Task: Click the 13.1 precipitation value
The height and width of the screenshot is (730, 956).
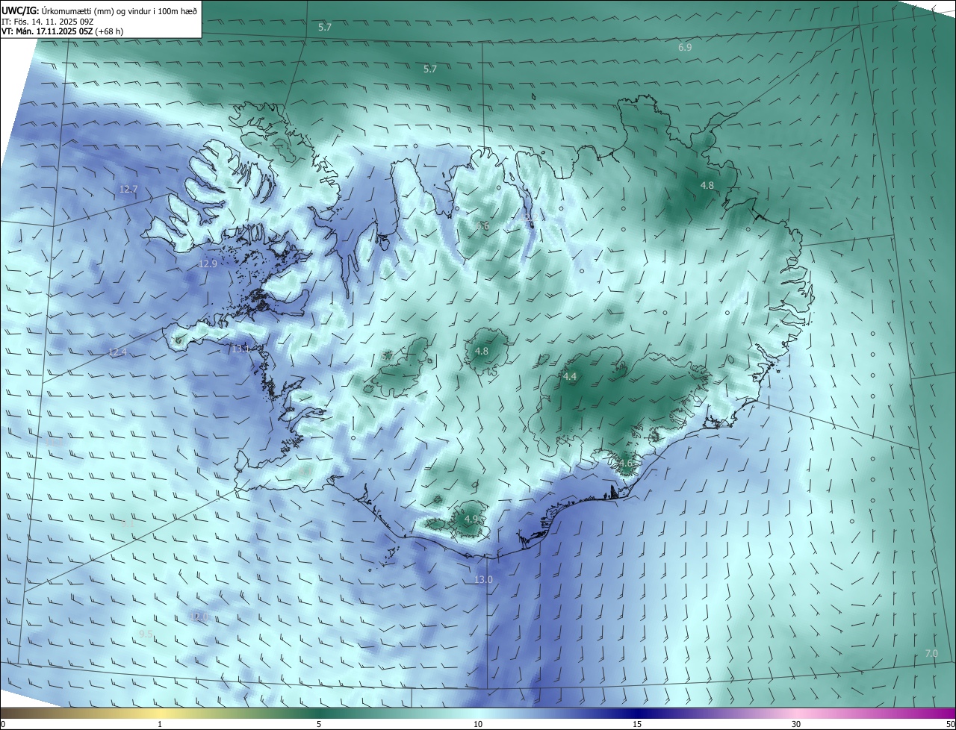Action: pyautogui.click(x=240, y=349)
